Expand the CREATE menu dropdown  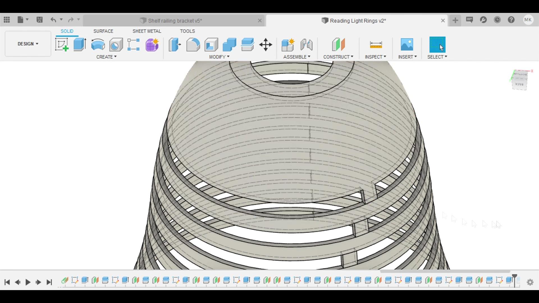(x=106, y=57)
